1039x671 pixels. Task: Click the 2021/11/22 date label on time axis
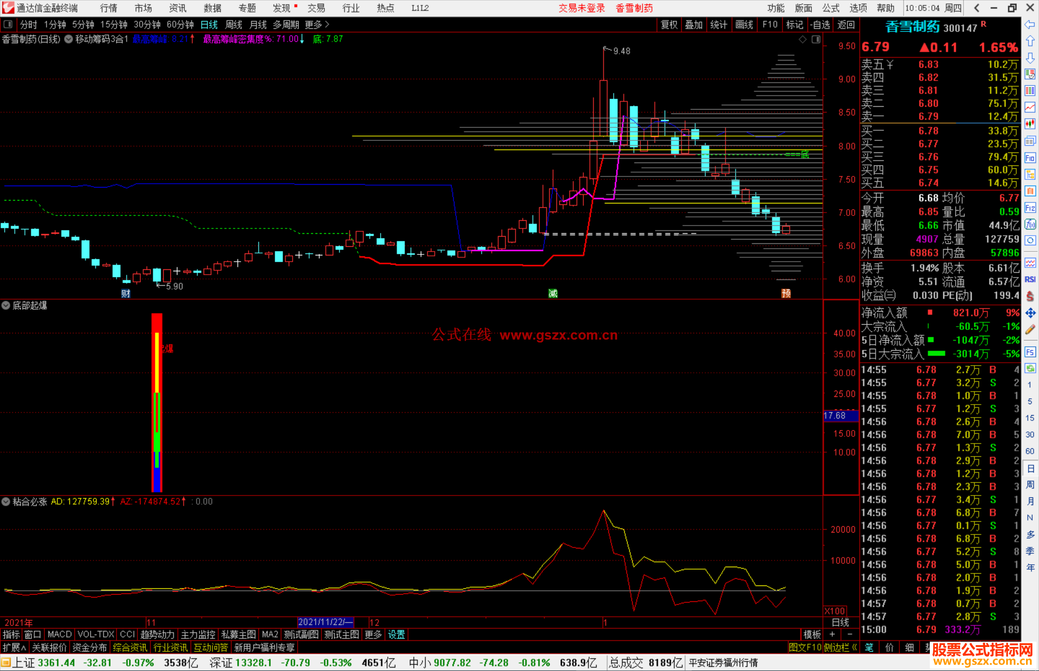click(326, 622)
